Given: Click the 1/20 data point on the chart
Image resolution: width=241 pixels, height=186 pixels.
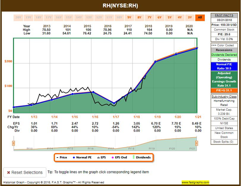Looking at the screenshot, I should pos(176,54).
